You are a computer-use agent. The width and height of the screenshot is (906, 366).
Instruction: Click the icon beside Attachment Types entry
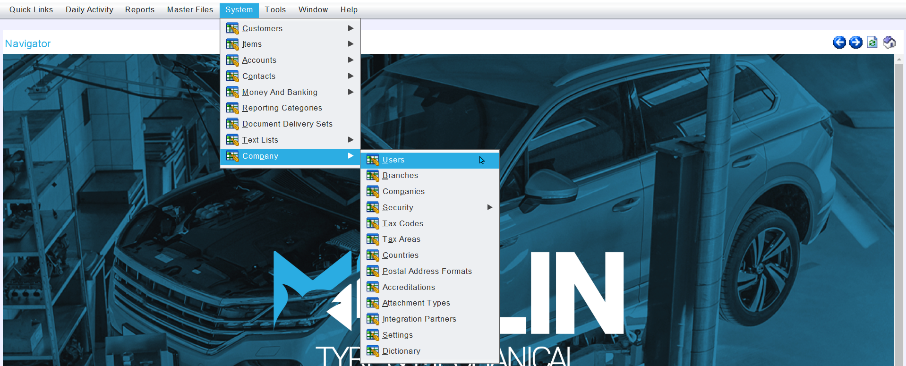373,303
